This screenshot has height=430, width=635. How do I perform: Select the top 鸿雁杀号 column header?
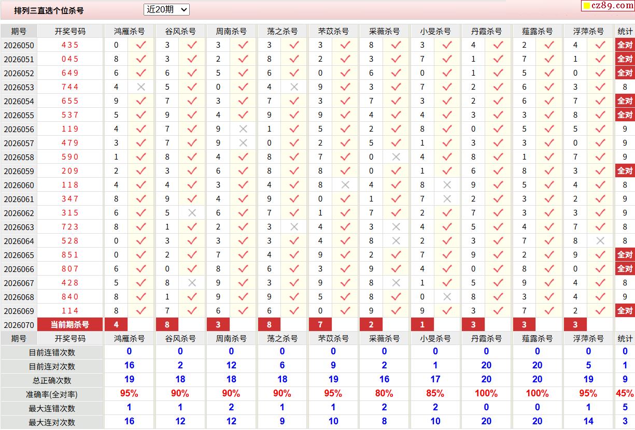coord(130,31)
